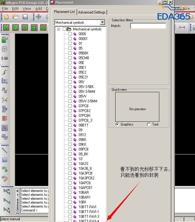195x222 pixels.
Task: Click the place manual component icon
Action: tap(5, 39)
